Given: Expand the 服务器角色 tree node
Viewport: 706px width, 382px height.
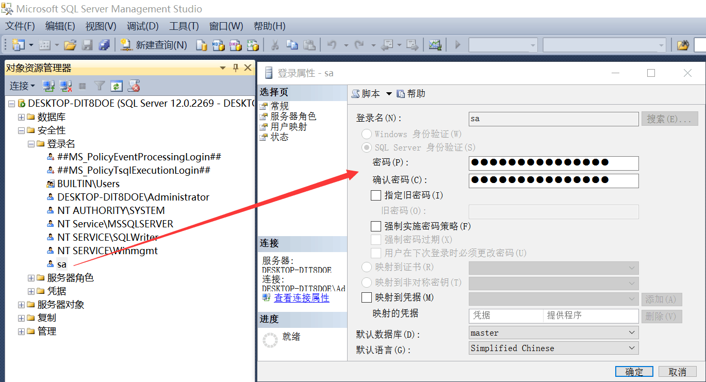Looking at the screenshot, I should tap(31, 278).
